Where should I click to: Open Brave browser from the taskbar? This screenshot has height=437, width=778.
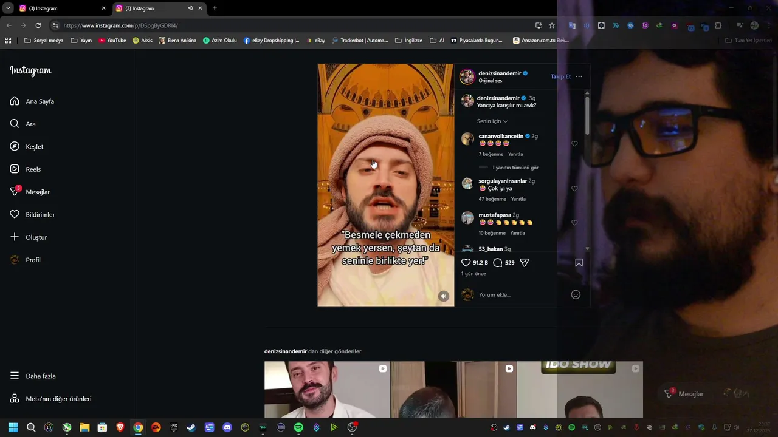(x=120, y=427)
